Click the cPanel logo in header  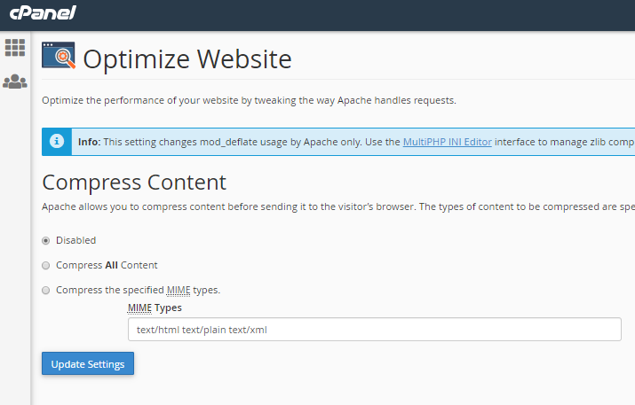tap(43, 13)
